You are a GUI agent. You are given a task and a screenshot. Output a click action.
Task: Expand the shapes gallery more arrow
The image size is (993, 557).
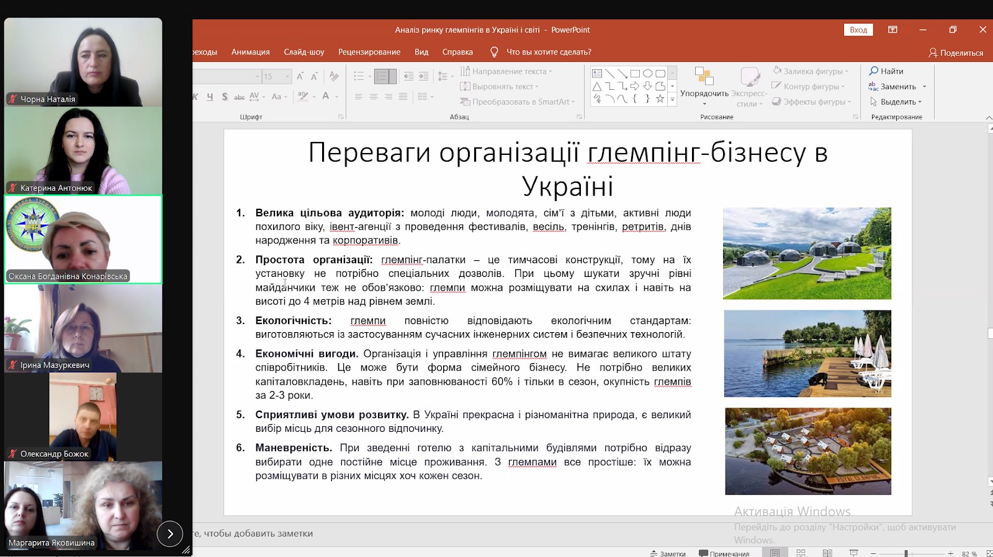[672, 99]
